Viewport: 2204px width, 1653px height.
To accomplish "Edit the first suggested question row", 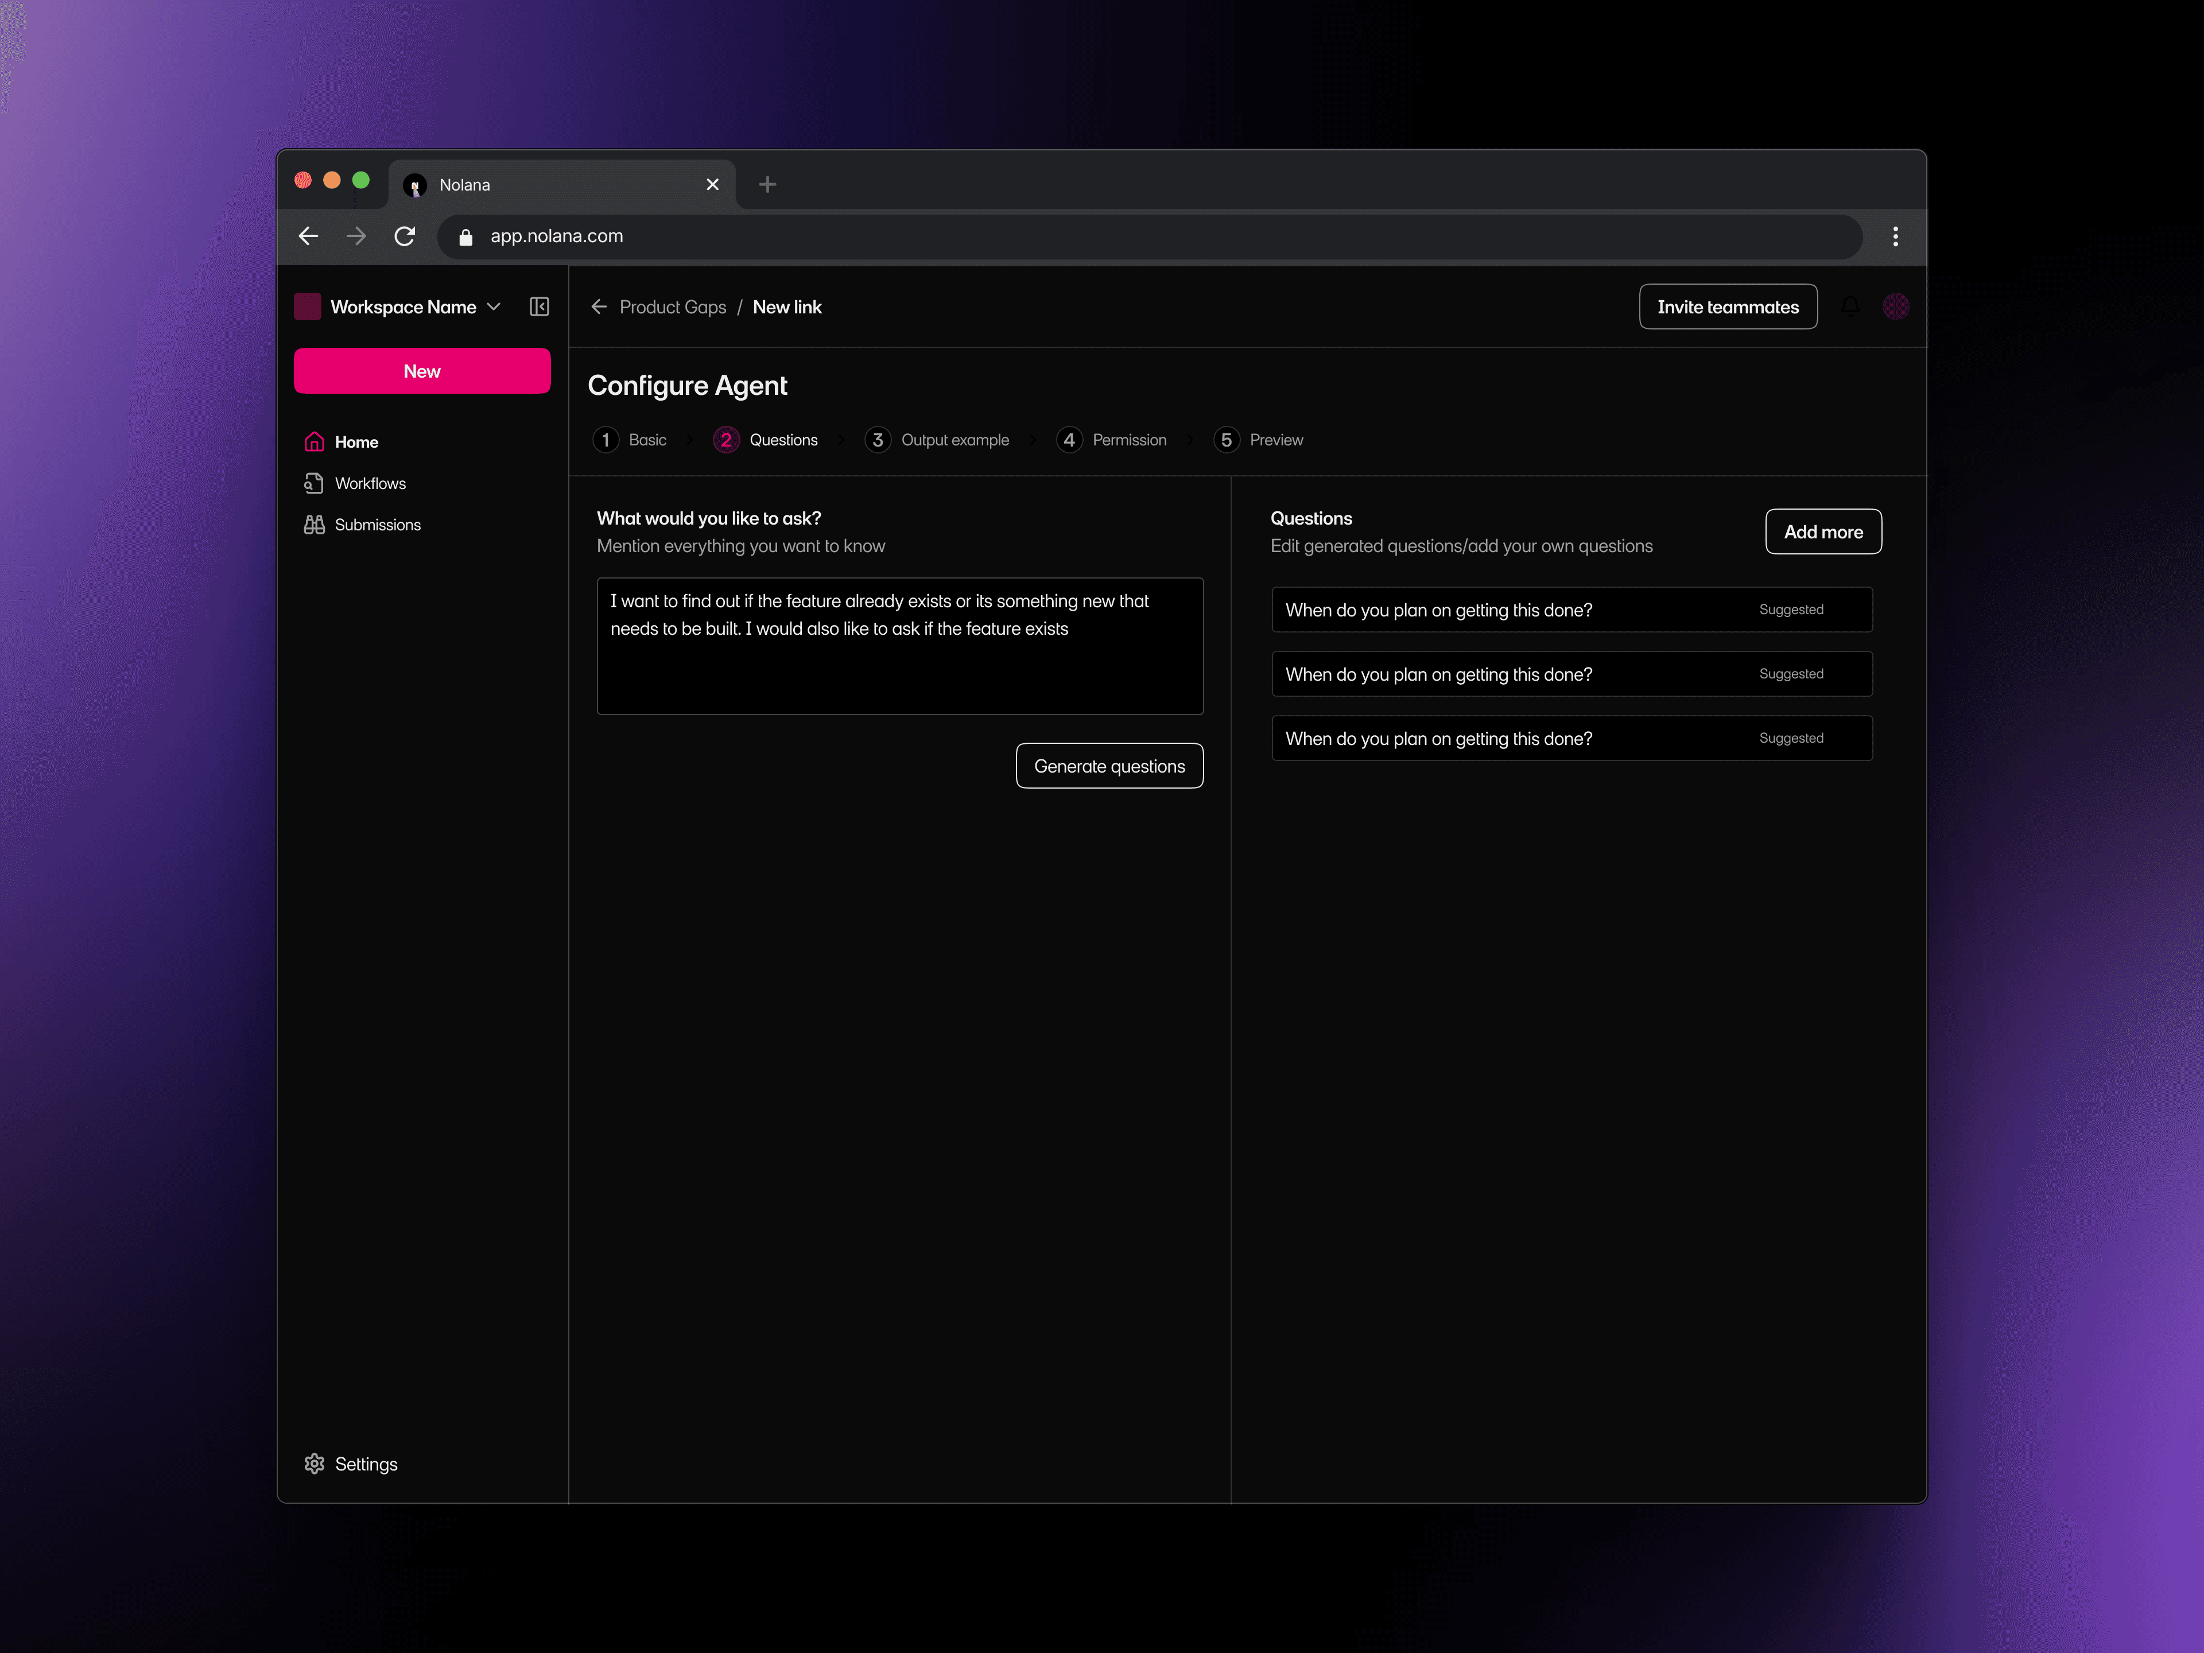I will tap(1571, 610).
